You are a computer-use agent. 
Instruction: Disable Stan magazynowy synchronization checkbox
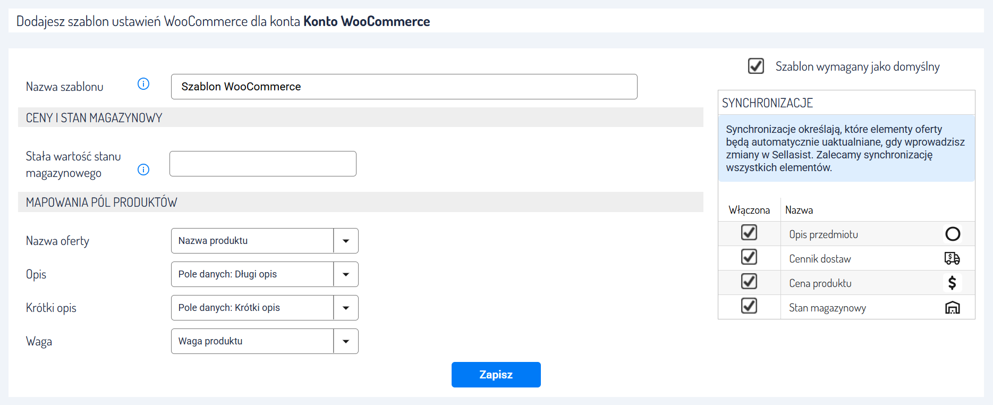[x=749, y=306]
